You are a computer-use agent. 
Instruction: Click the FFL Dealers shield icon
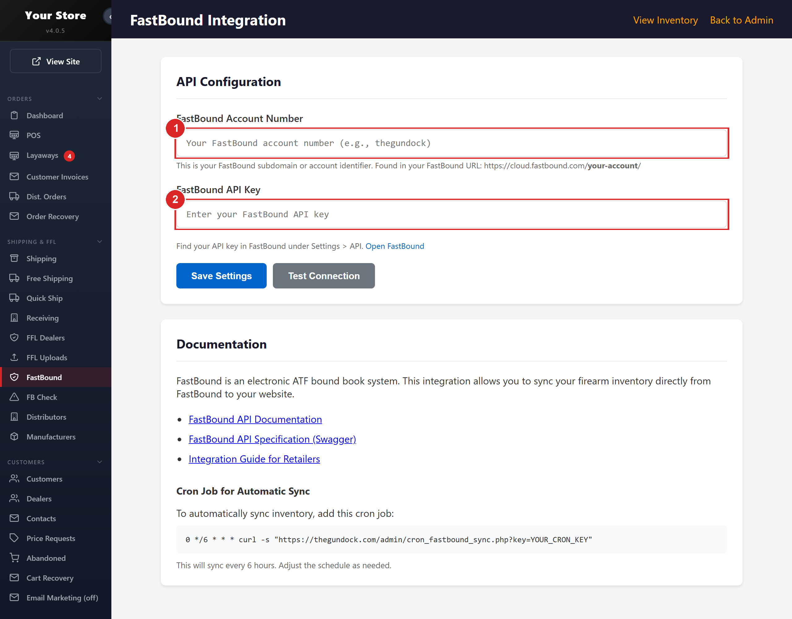coord(14,337)
